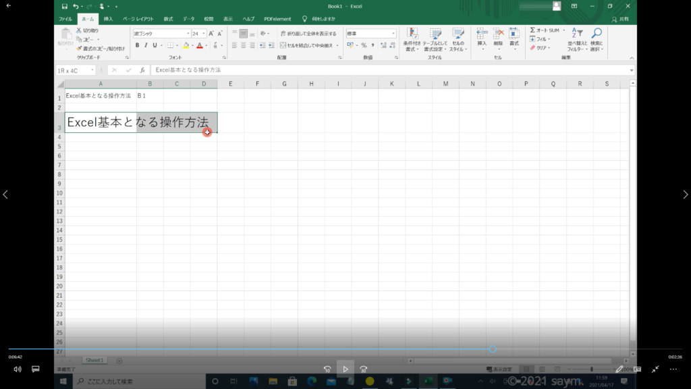Screen dimensions: 691x389
Task: Click the AutoSum sigma icon
Action: click(x=532, y=30)
